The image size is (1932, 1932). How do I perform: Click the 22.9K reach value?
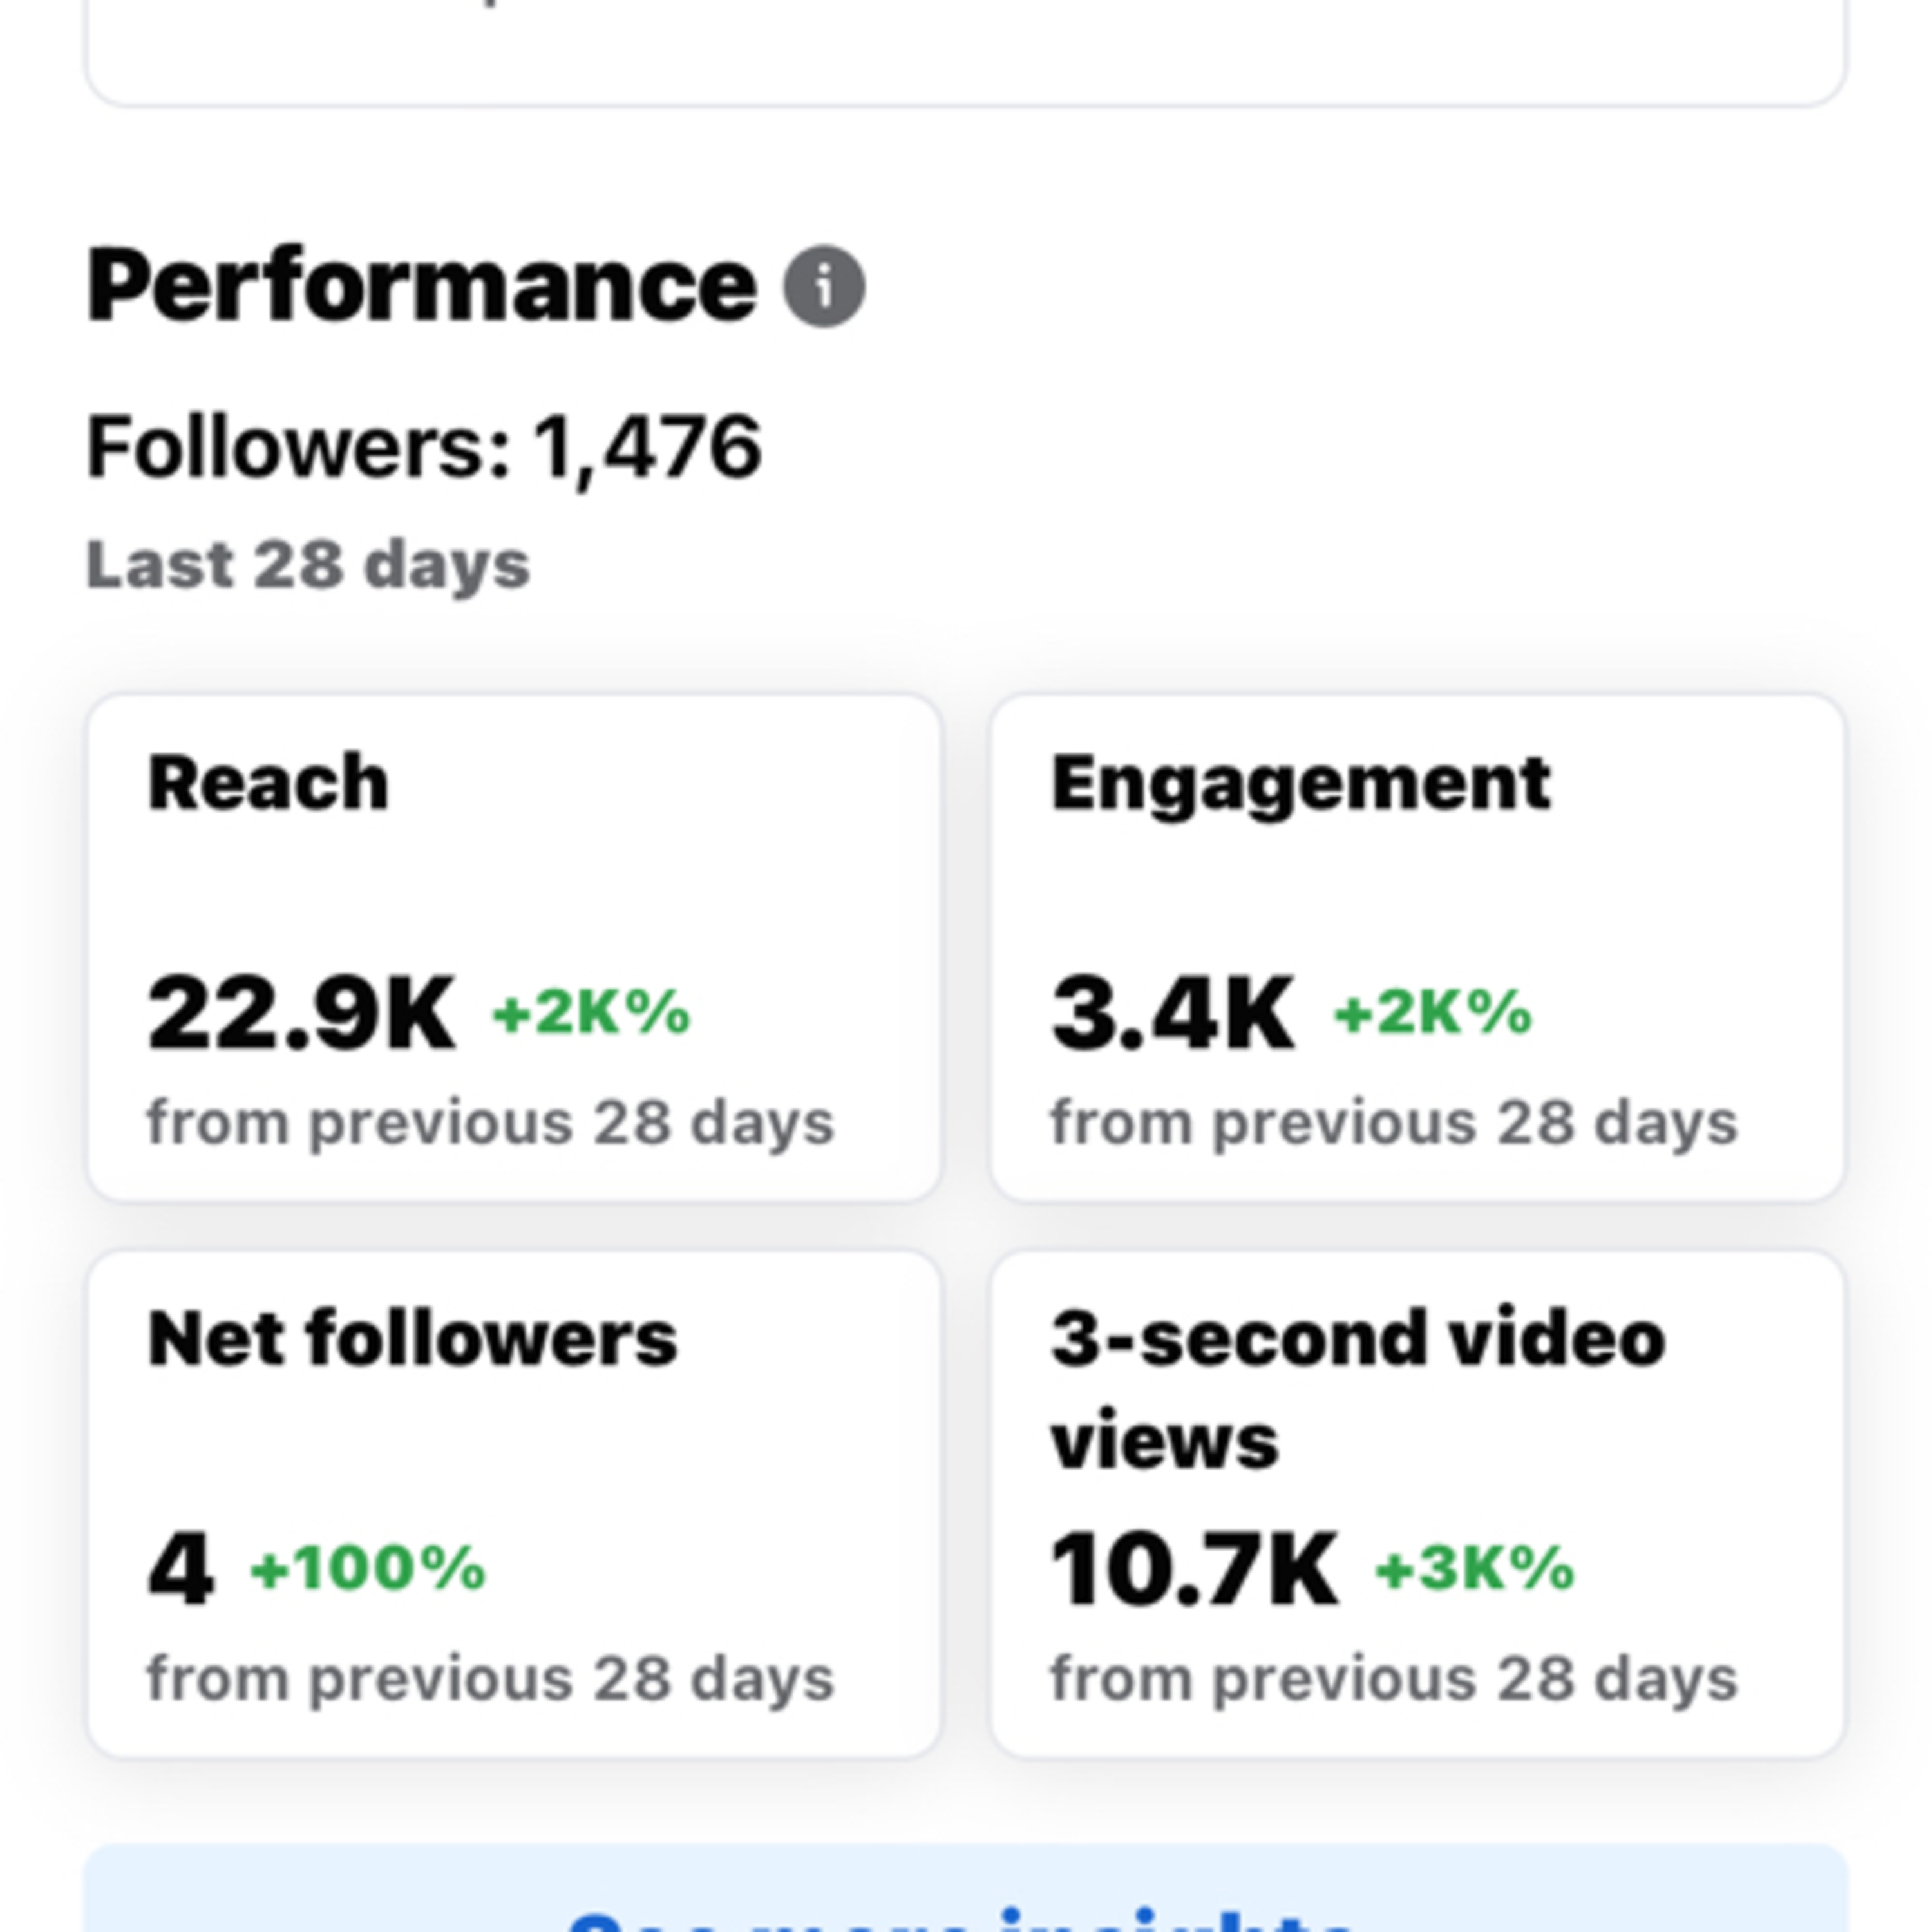tap(301, 1014)
